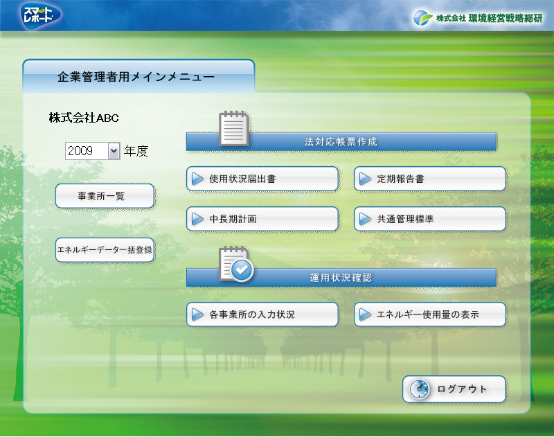Click the arrow icon on エネルギー使用量の表示
Image resolution: width=554 pixels, height=437 pixels.
(365, 314)
